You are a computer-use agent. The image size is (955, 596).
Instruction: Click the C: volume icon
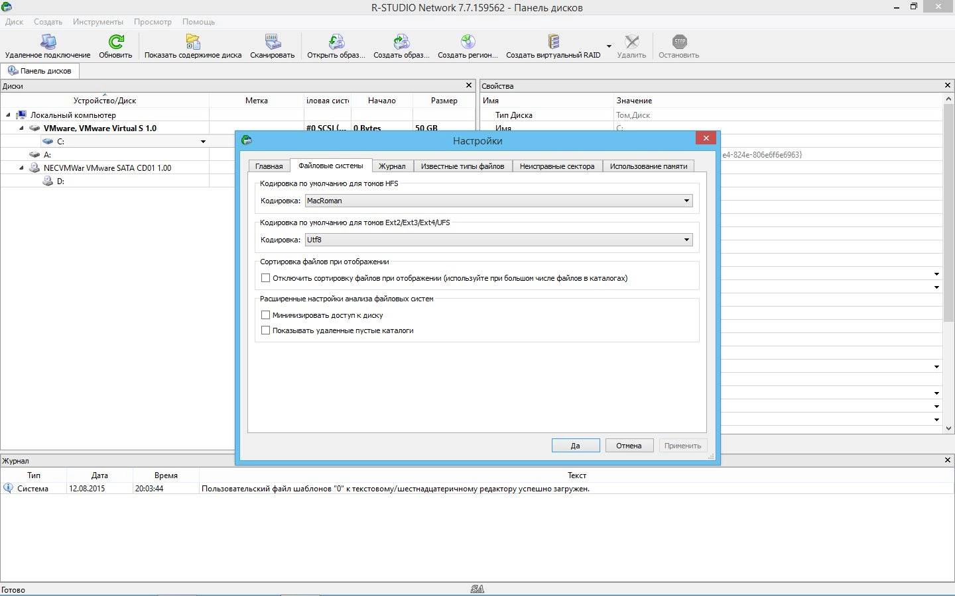click(x=48, y=141)
